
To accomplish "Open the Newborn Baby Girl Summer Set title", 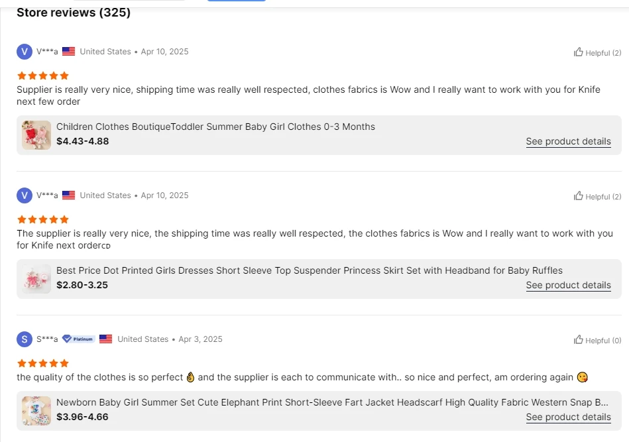I will click(332, 402).
